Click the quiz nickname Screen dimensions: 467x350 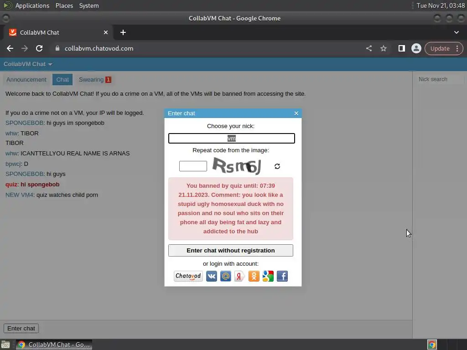[11, 185]
